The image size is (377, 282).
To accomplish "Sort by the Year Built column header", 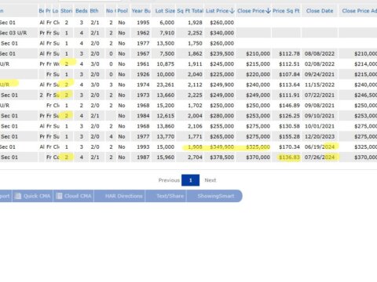I will (141, 11).
